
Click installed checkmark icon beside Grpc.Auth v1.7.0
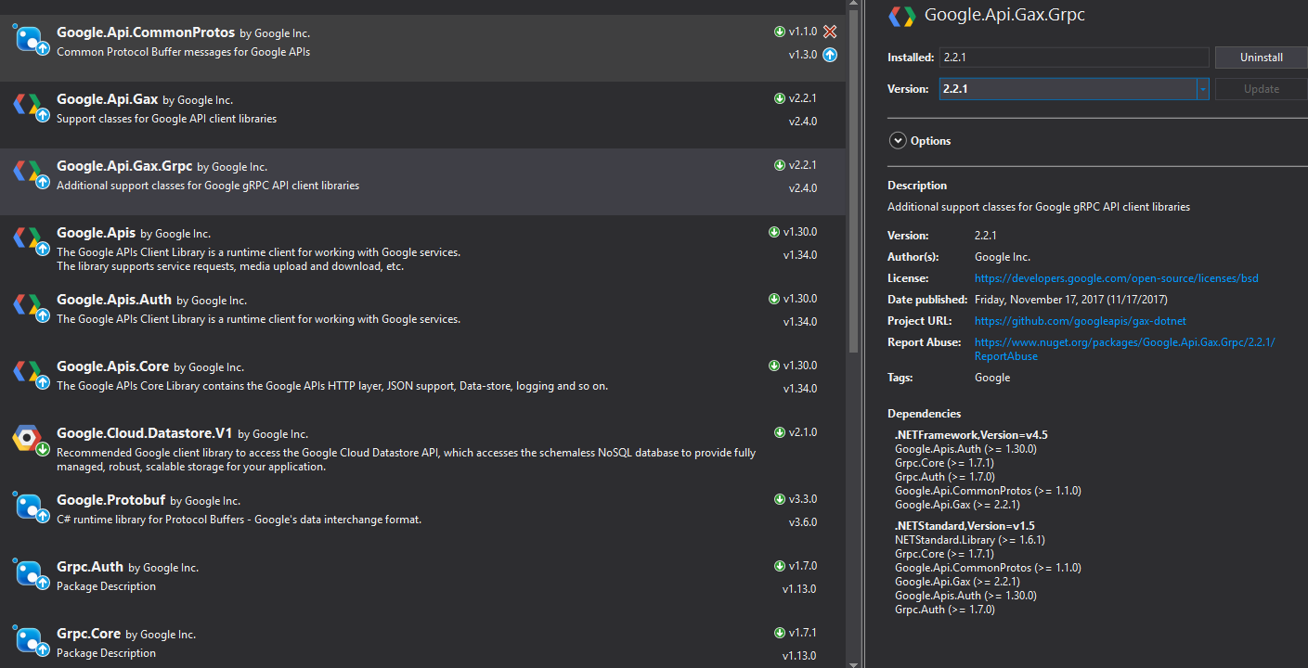(780, 566)
